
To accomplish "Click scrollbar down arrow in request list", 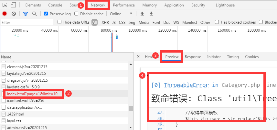I will click(x=131, y=127).
